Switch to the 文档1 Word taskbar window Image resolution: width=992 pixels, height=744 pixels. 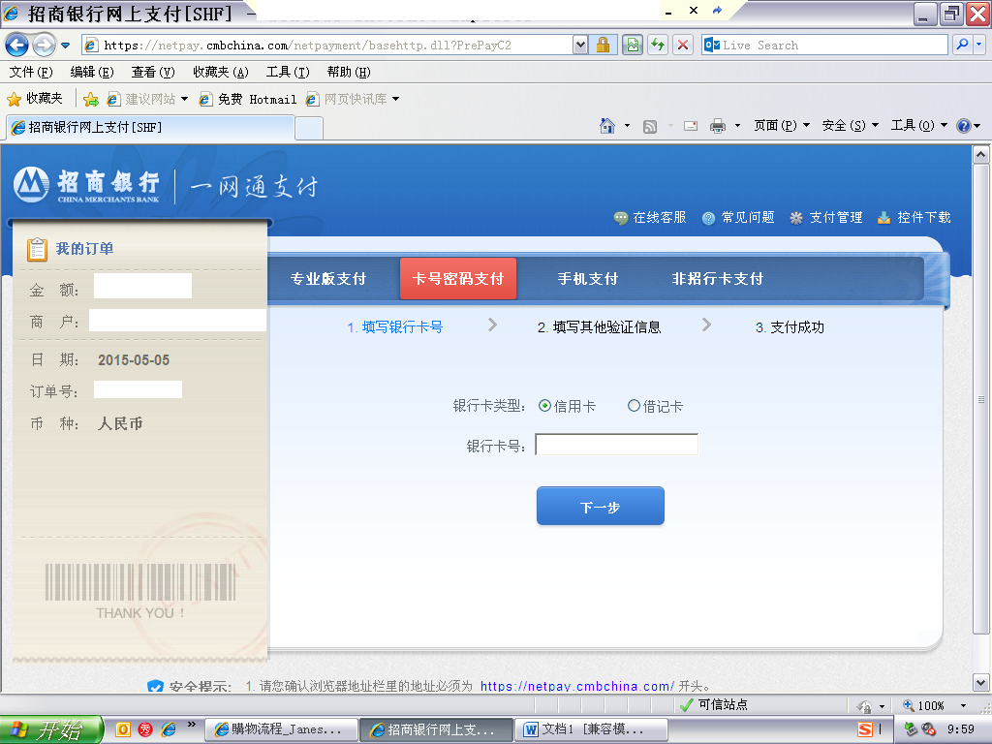(x=591, y=730)
